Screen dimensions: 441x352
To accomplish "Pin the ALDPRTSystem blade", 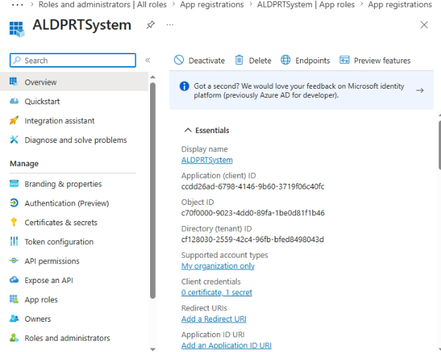I will (x=151, y=25).
